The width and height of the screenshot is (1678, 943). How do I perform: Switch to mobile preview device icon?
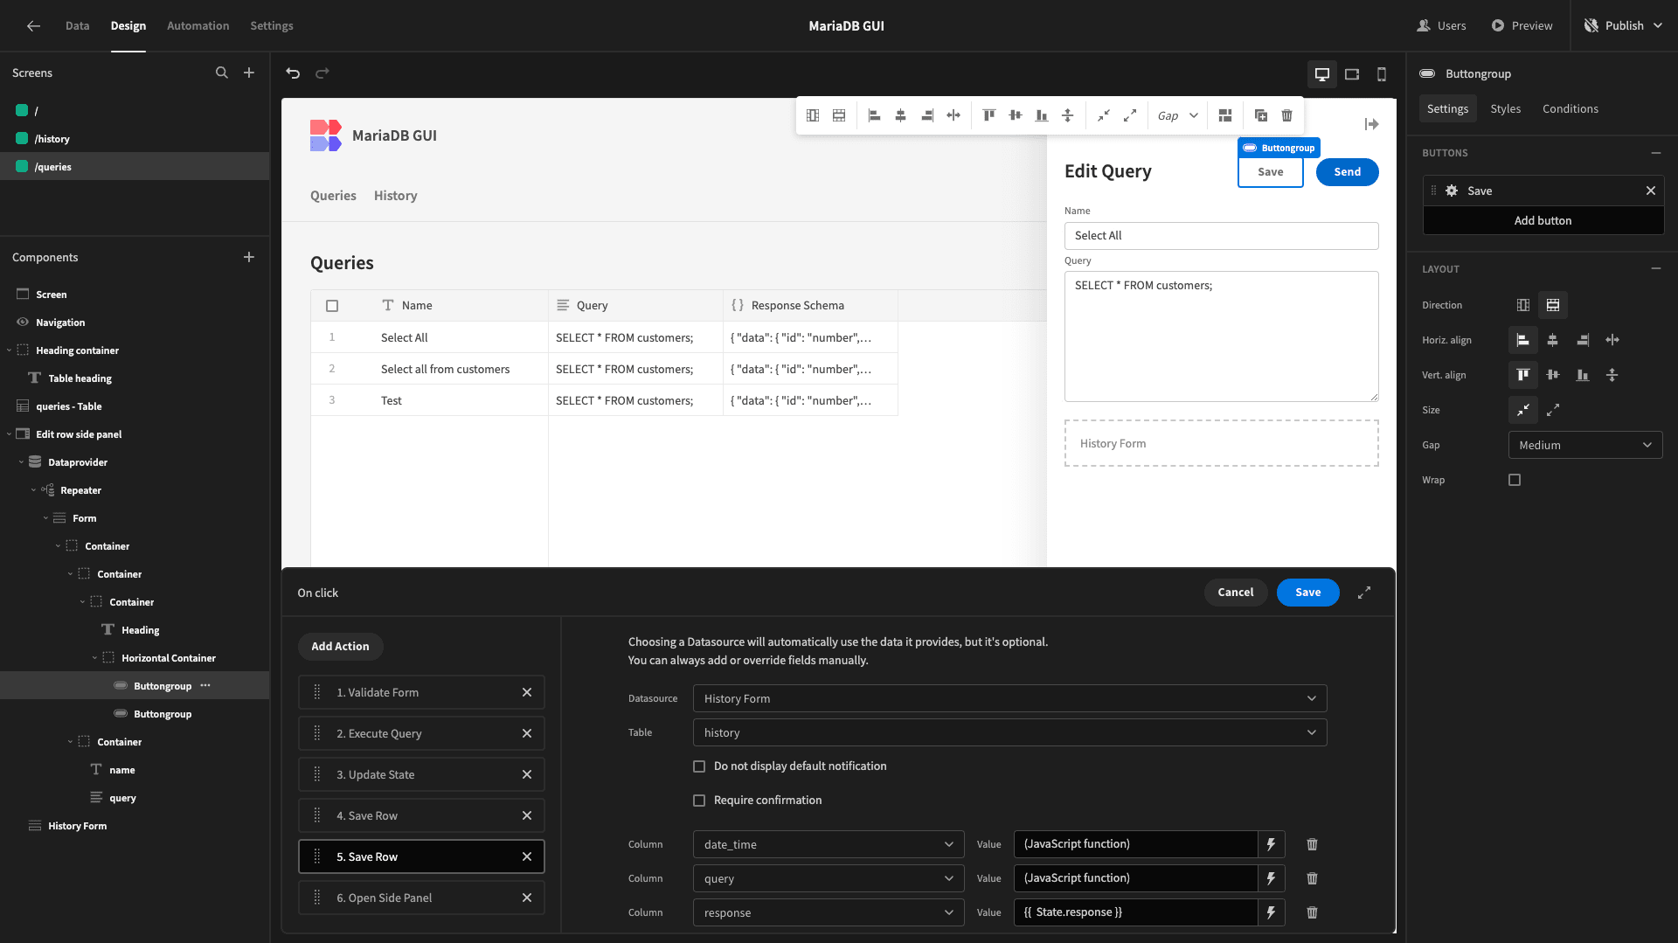click(x=1382, y=74)
